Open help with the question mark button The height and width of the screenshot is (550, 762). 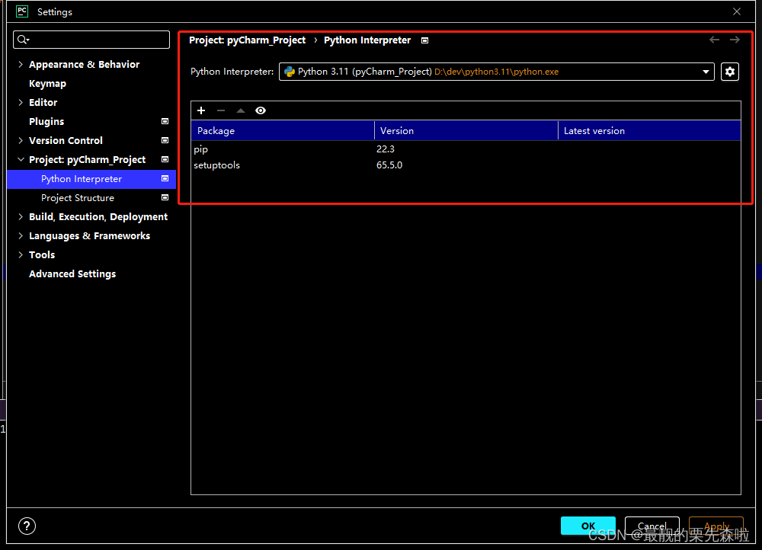27,526
